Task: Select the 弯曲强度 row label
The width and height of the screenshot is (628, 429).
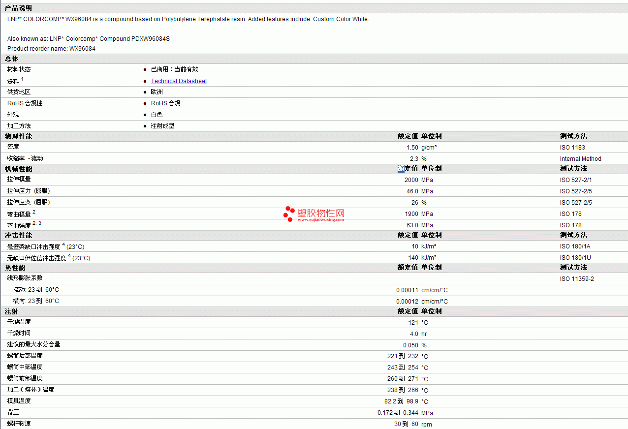Action: [x=19, y=225]
